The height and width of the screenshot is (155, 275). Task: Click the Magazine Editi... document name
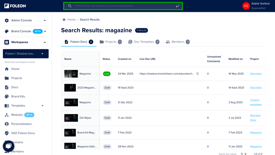(x=87, y=146)
